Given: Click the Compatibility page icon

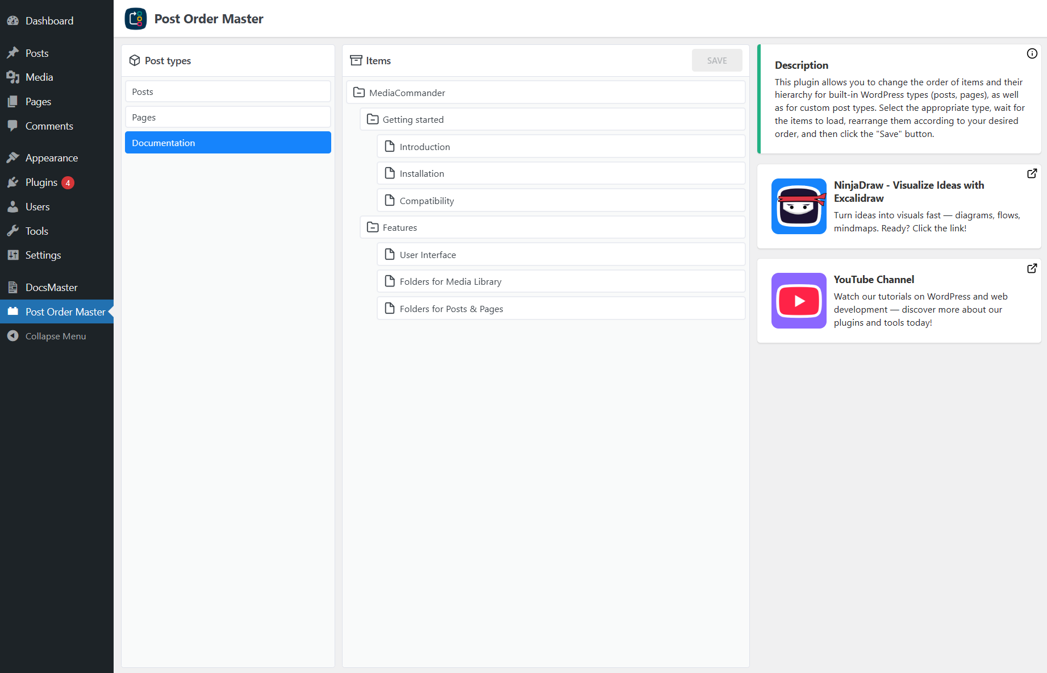Looking at the screenshot, I should (390, 201).
